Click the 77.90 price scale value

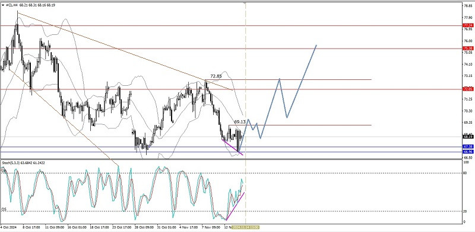click(x=468, y=18)
